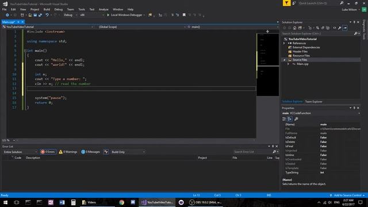This screenshot has width=368, height=207.
Task: Click Categorized view icon in Properties
Action: click(x=284, y=119)
